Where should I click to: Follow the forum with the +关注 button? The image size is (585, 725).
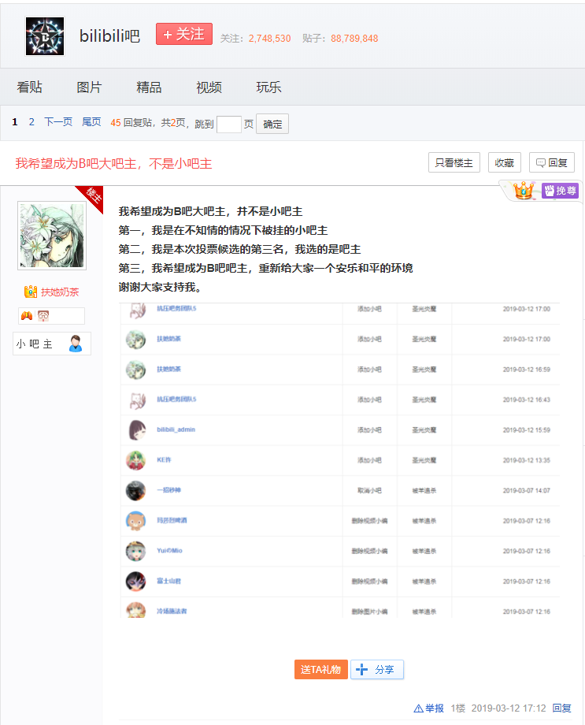click(x=184, y=34)
